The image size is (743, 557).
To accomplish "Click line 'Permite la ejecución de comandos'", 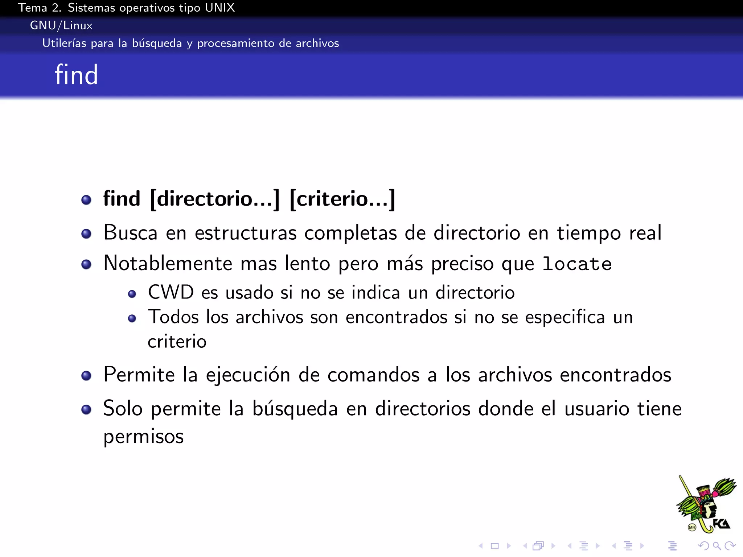I will [x=387, y=374].
